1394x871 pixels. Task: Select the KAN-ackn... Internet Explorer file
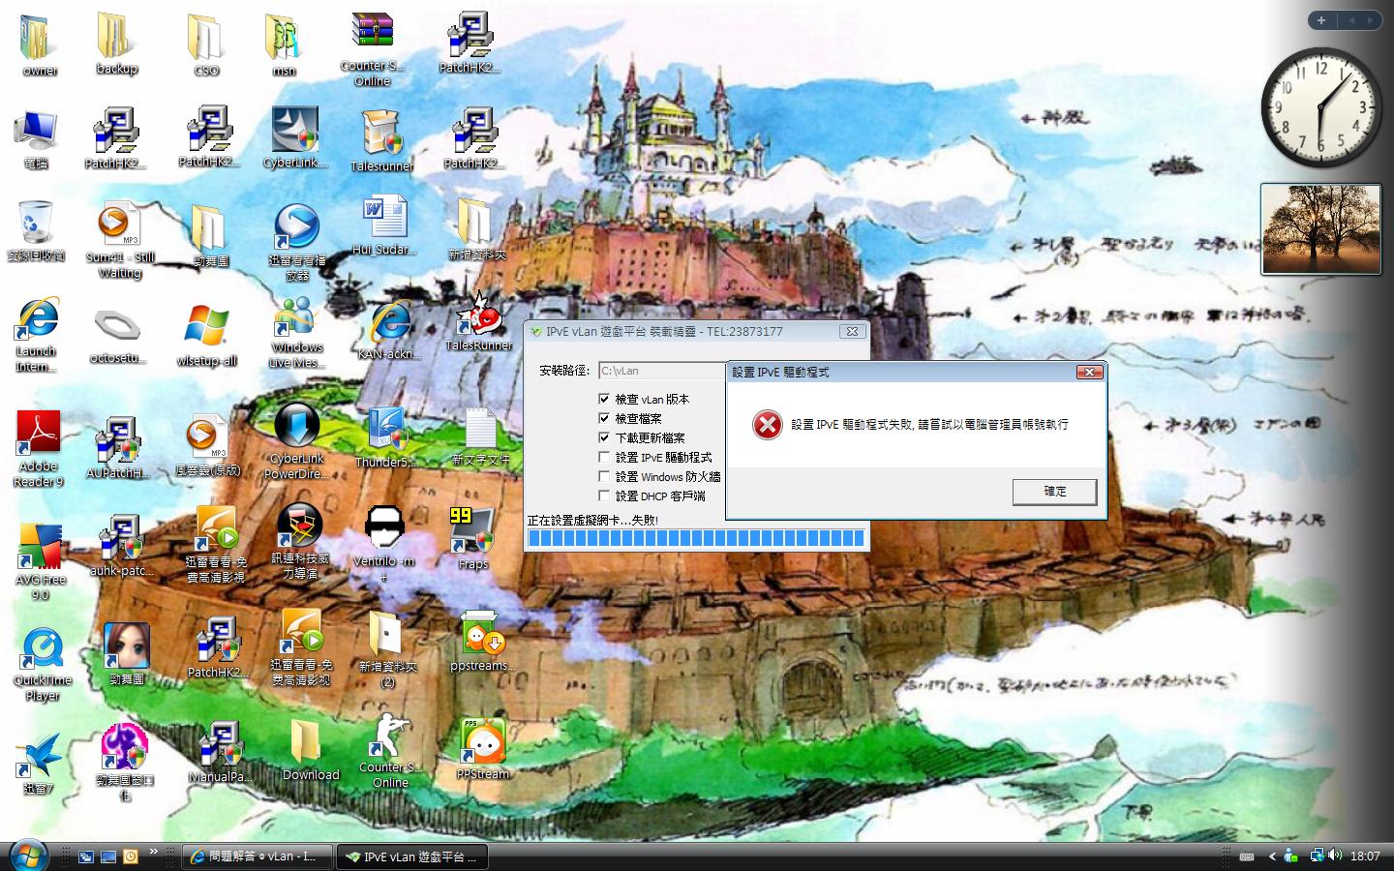click(389, 330)
